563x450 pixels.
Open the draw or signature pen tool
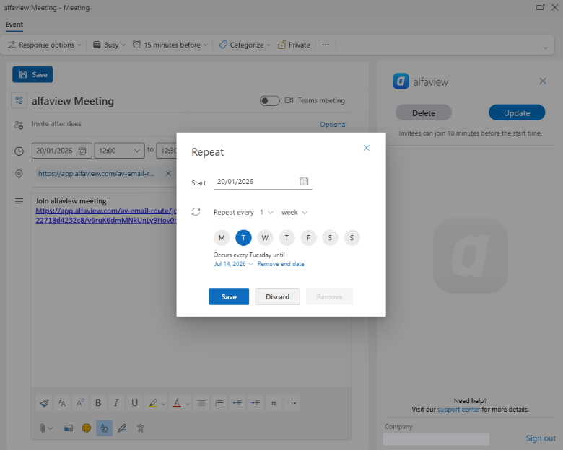(123, 428)
